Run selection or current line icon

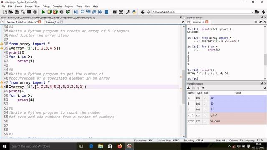coord(61,12)
